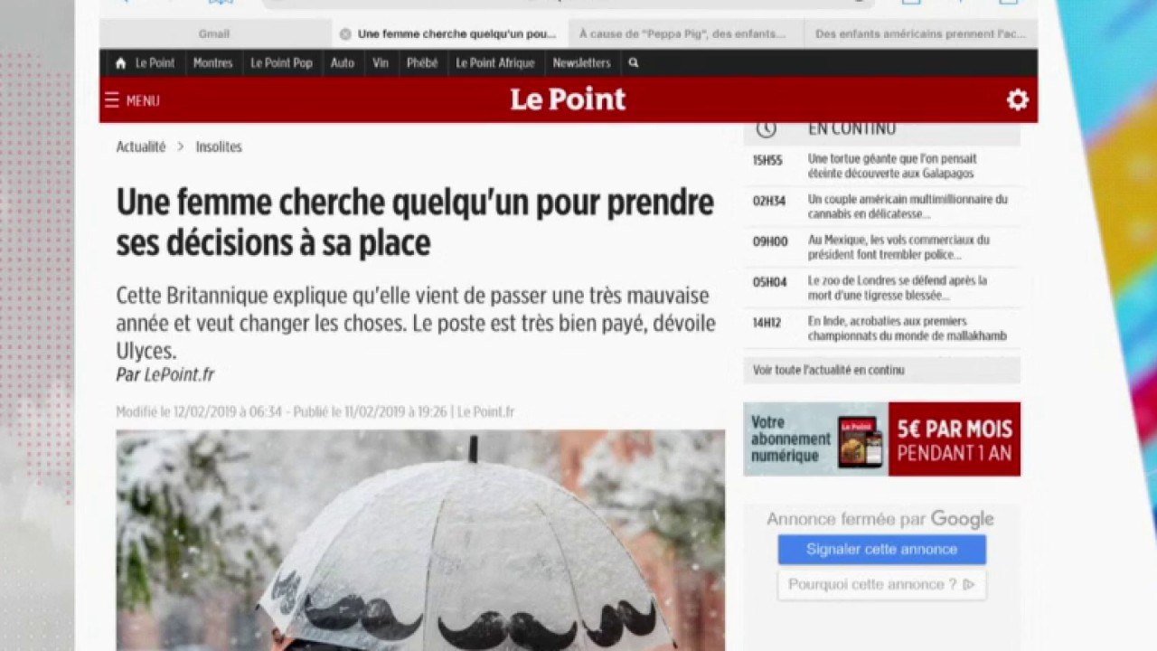This screenshot has height=651, width=1157.
Task: Click the '5€ PAR MOIS' subscription banner
Action: tap(955, 439)
